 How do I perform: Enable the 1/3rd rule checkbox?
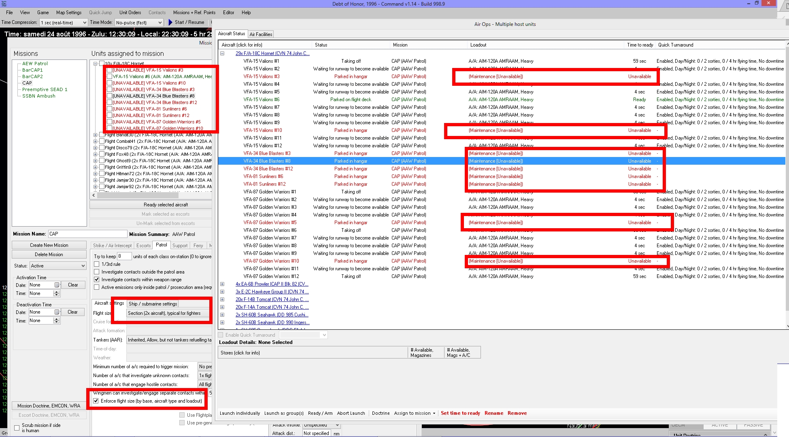[x=97, y=264]
